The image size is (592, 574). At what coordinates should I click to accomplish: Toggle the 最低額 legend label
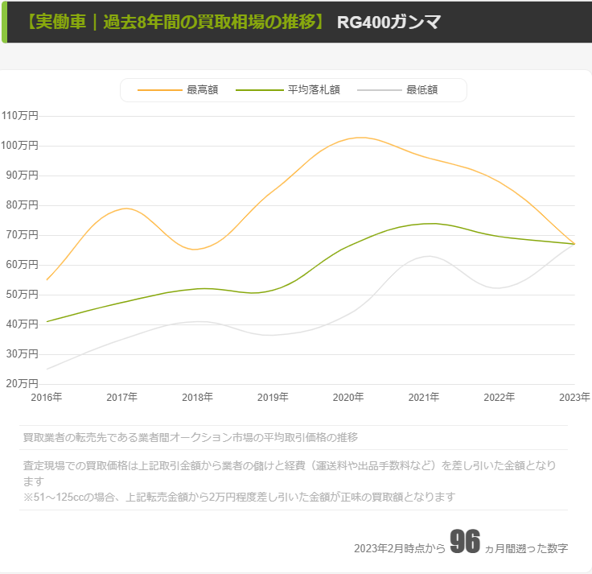coord(421,90)
